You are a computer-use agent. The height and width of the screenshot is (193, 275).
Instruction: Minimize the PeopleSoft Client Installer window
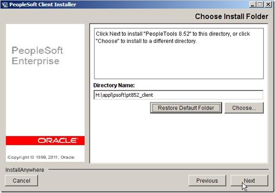[252, 4]
